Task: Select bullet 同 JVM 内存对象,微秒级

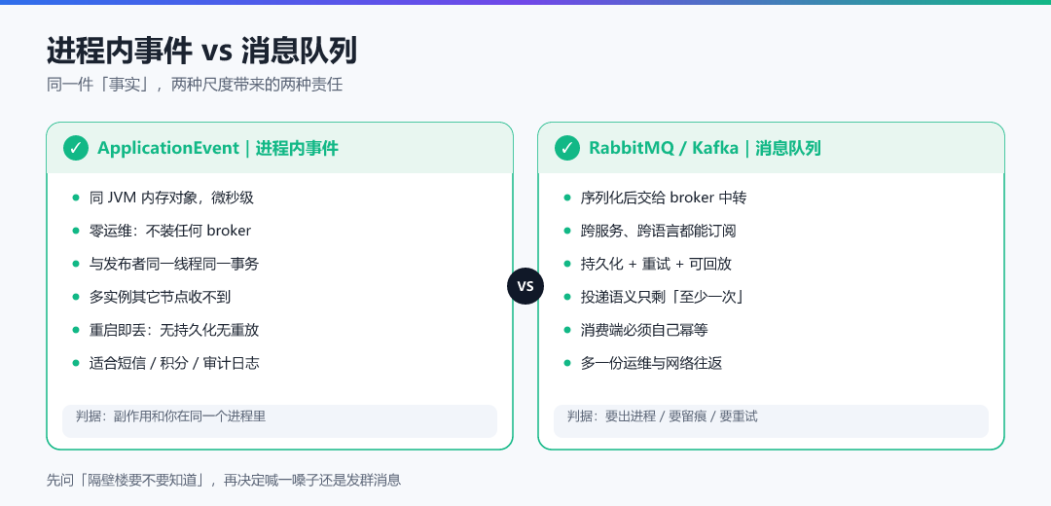Action: point(171,198)
